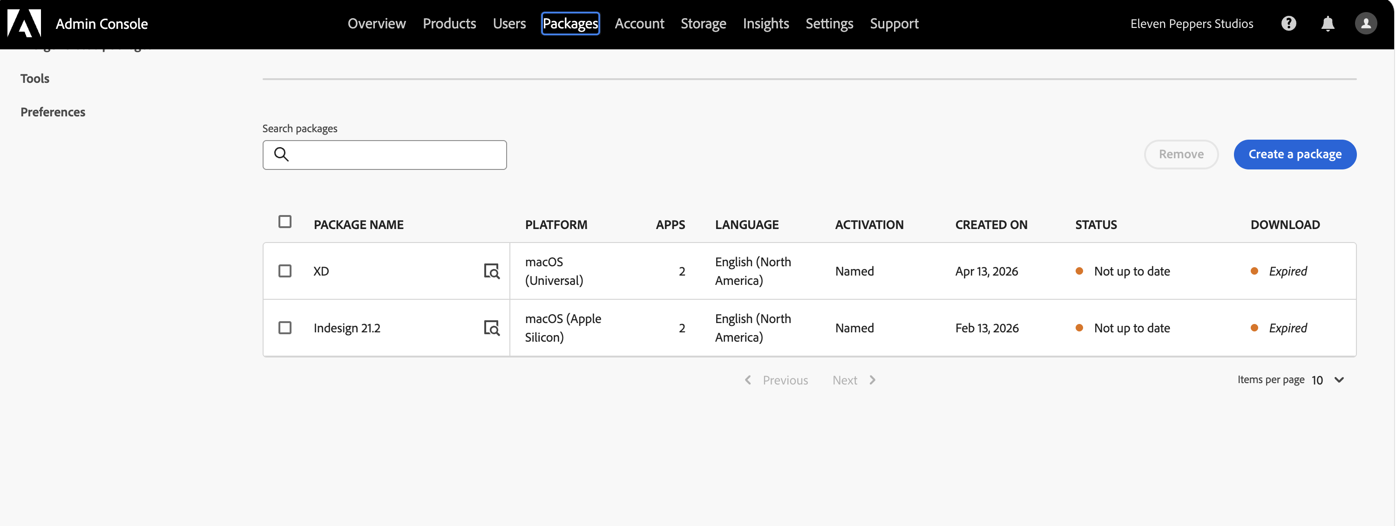This screenshot has height=526, width=1396.
Task: Open the help question mark icon
Action: click(x=1289, y=23)
